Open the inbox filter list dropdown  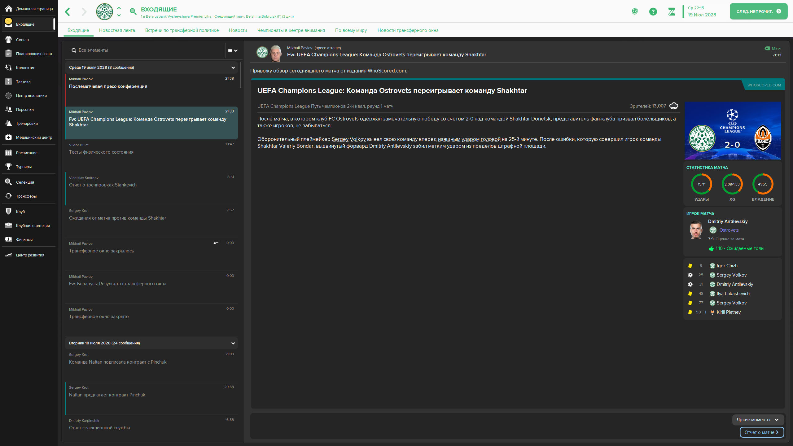233,50
